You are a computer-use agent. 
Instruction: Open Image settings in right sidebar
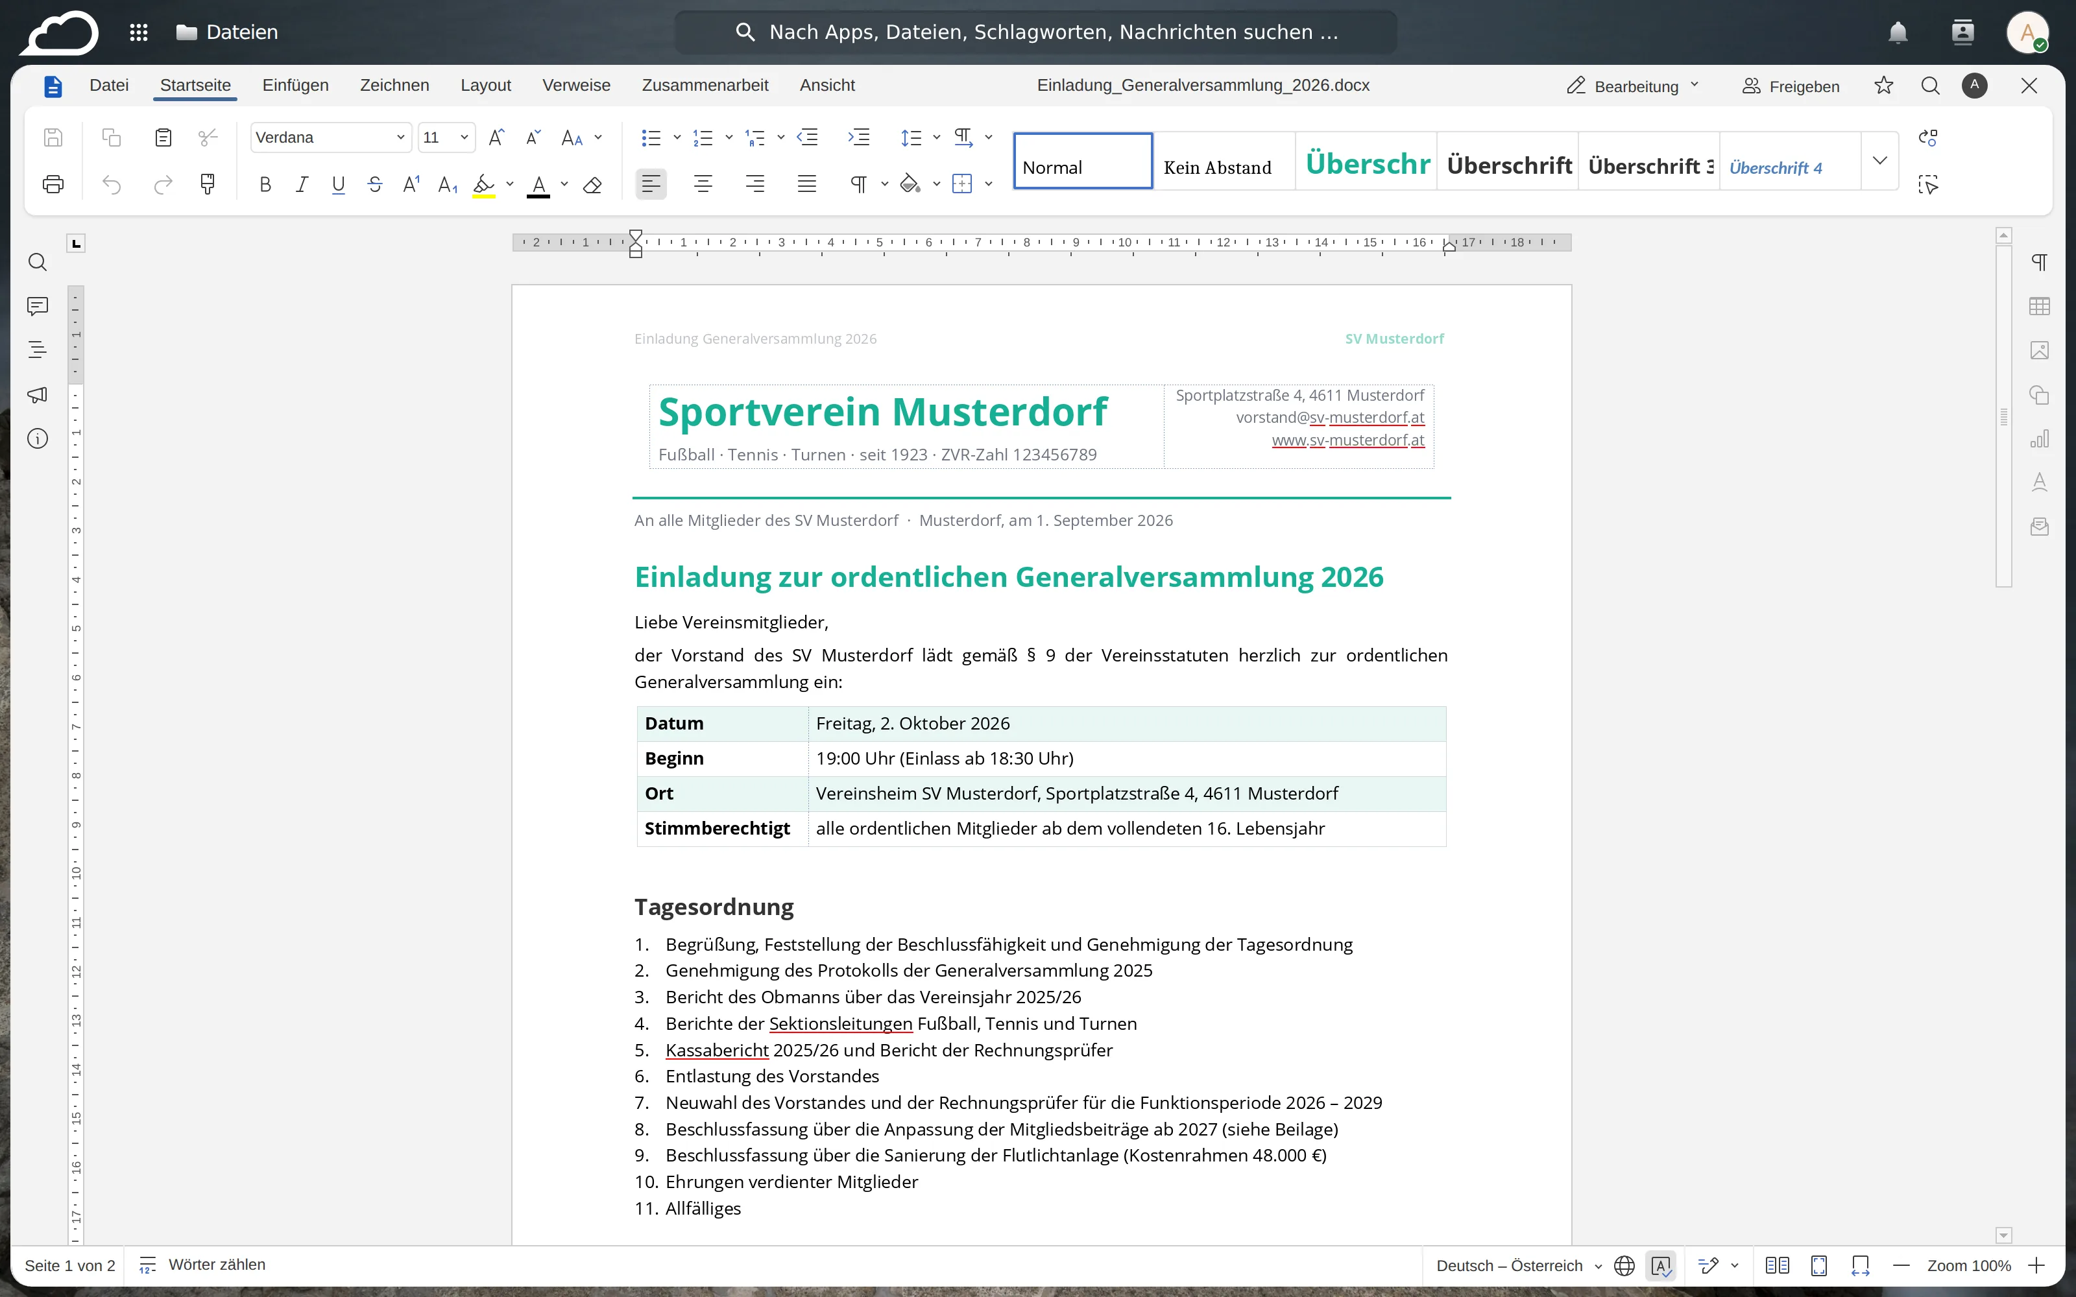pyautogui.click(x=2039, y=350)
